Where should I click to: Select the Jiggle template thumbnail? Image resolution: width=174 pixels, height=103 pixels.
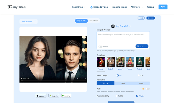point(130,62)
